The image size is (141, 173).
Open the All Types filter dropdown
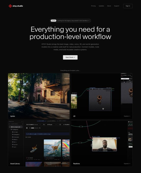point(52,125)
